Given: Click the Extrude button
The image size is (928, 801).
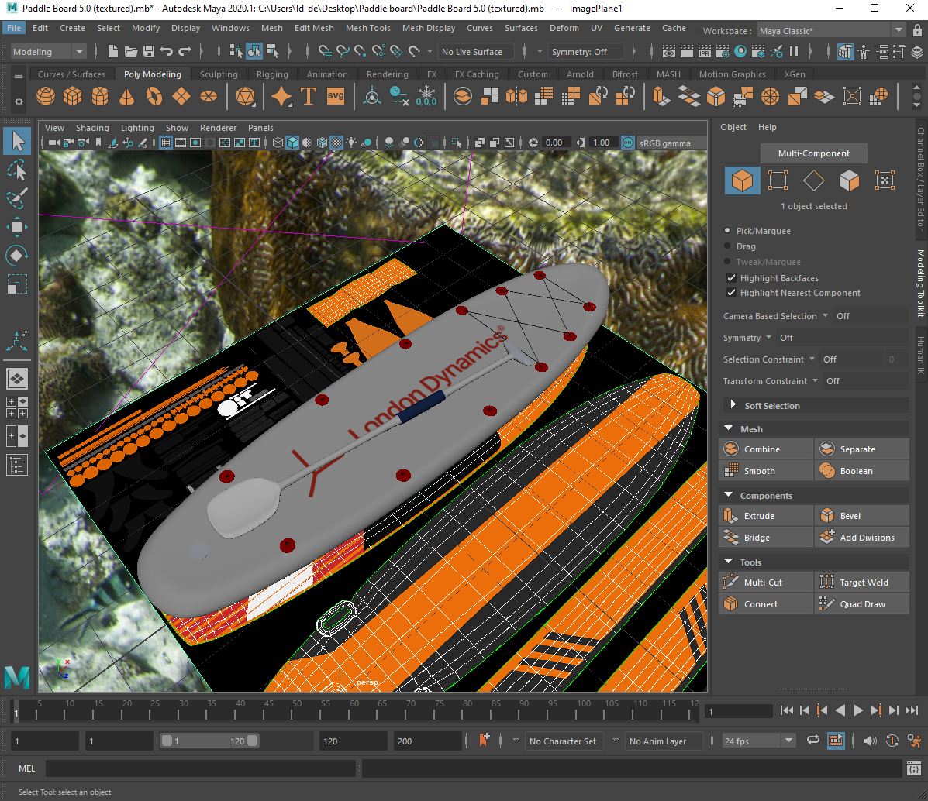Looking at the screenshot, I should (767, 516).
